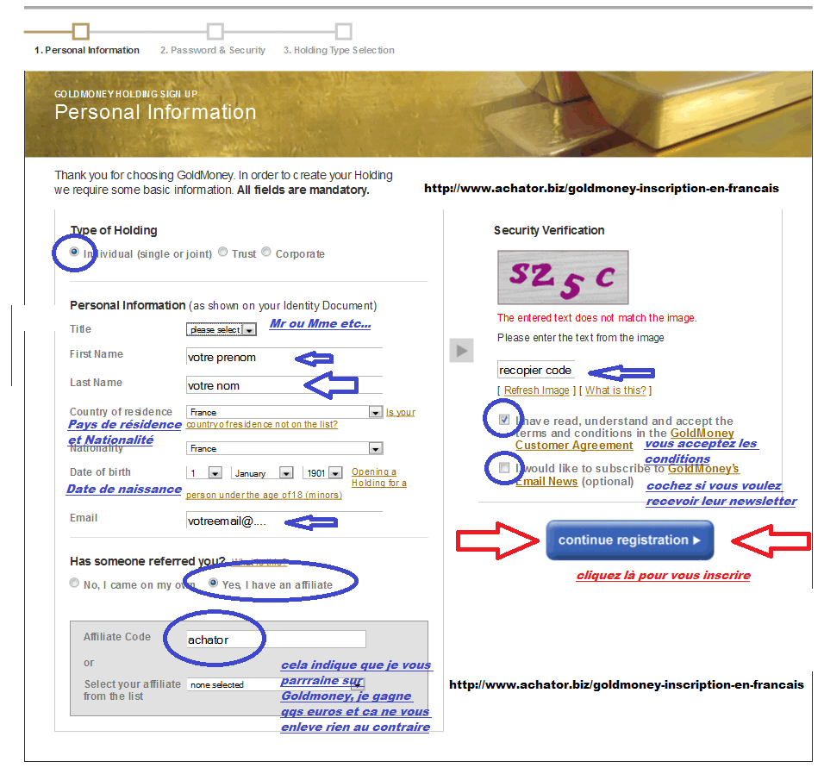Open the Title dropdown

[222, 329]
